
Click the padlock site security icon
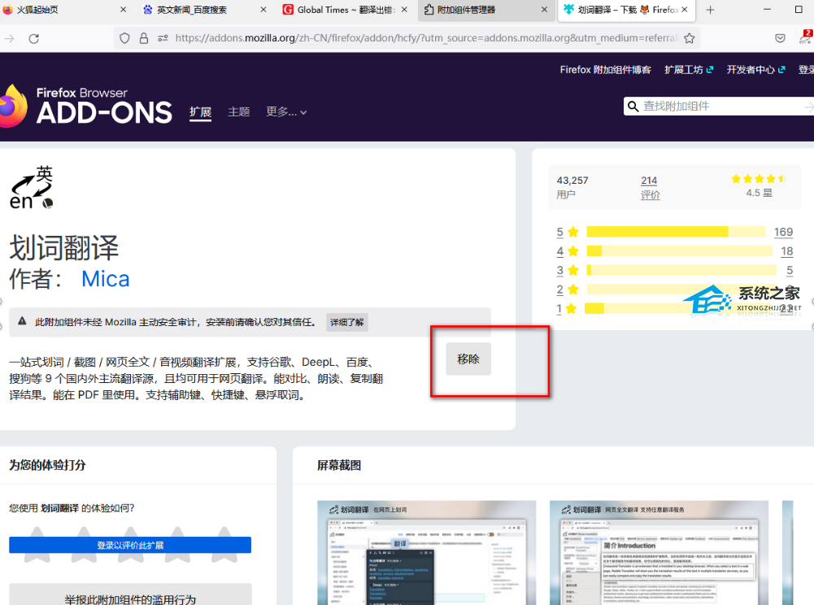click(x=144, y=38)
